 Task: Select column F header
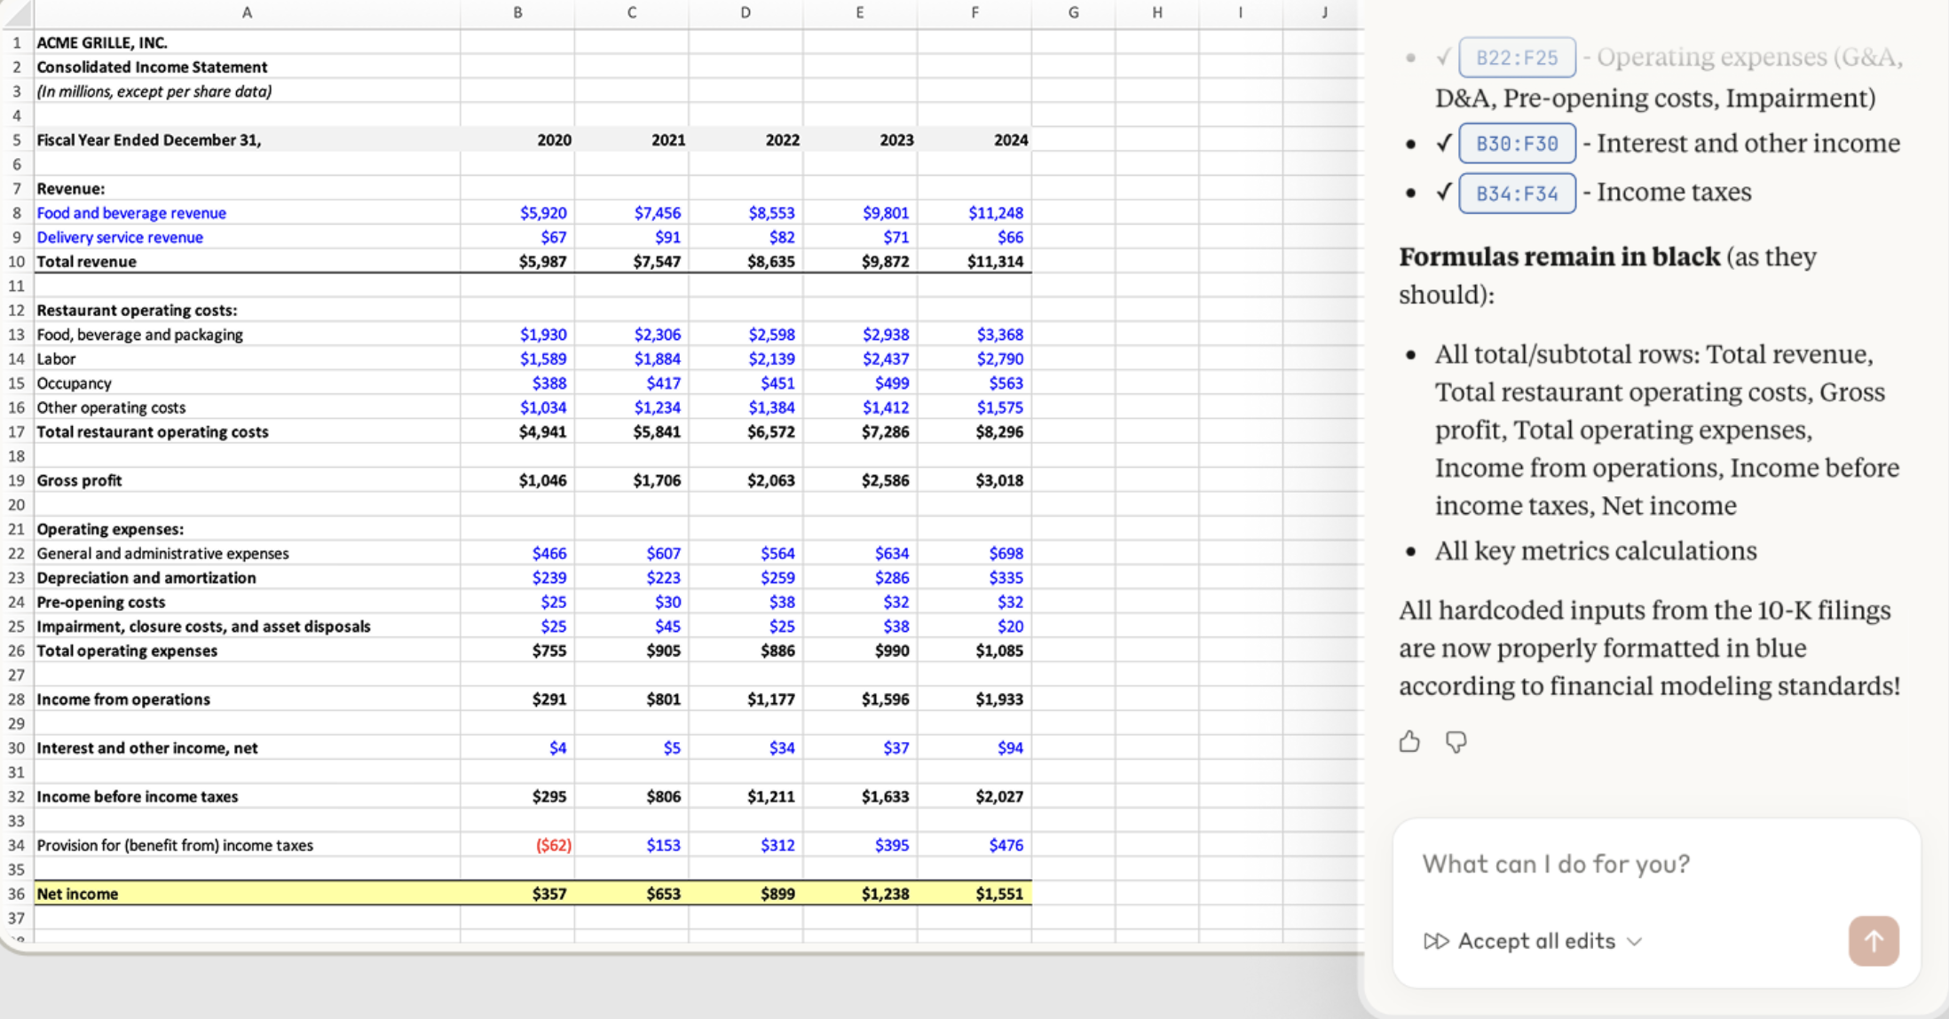(974, 12)
